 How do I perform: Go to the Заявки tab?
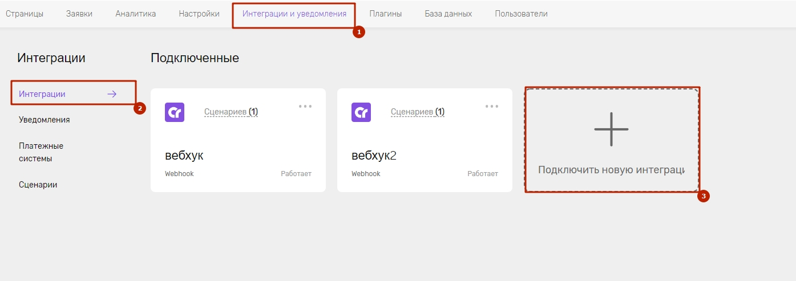pyautogui.click(x=79, y=14)
